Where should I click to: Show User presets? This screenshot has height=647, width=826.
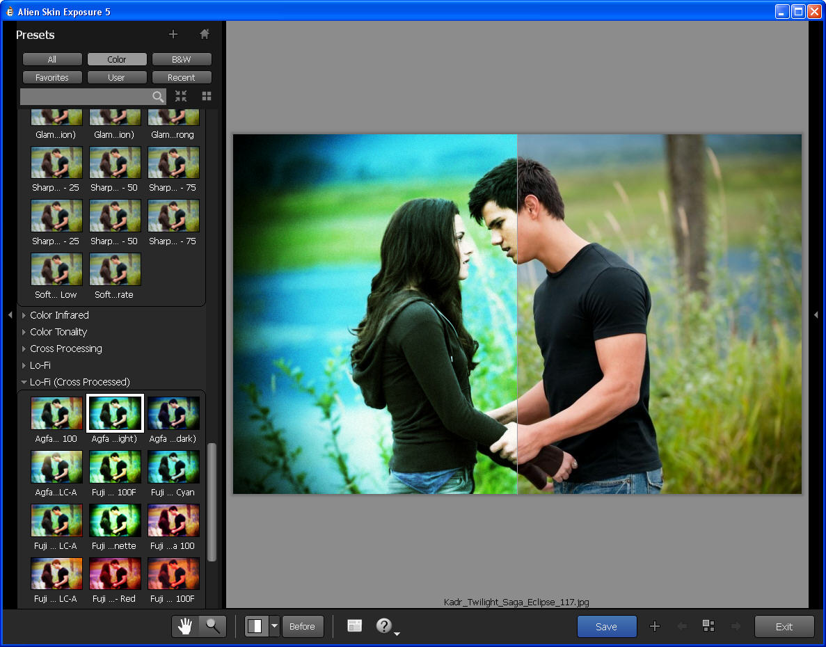pos(117,77)
